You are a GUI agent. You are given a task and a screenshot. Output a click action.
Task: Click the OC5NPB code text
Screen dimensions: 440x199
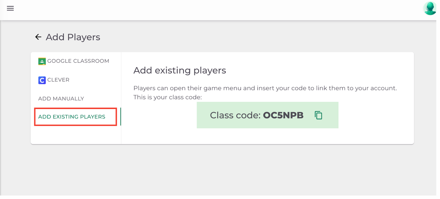pyautogui.click(x=283, y=115)
